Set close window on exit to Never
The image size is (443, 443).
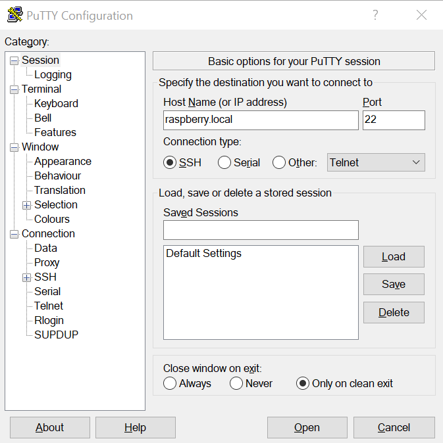[236, 383]
